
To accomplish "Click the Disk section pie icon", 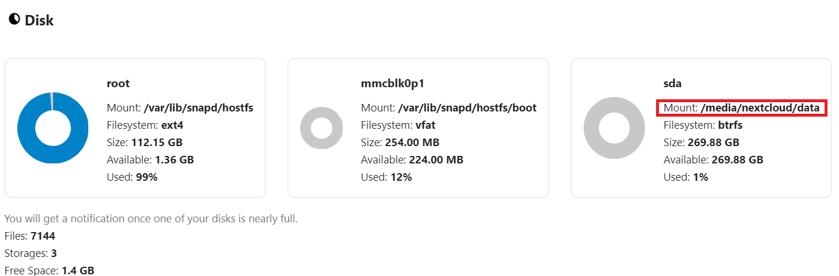I will coord(14,19).
